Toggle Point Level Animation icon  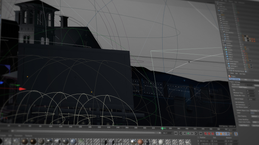pos(232,134)
